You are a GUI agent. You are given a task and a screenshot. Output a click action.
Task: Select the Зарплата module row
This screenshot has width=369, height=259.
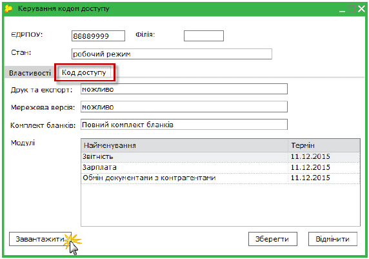[x=221, y=167]
